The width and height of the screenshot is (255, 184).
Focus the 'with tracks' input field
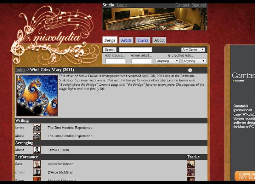[x=115, y=61]
